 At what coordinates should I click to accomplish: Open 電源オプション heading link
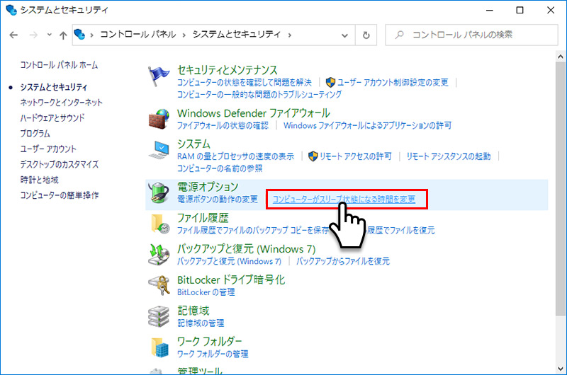tap(208, 187)
